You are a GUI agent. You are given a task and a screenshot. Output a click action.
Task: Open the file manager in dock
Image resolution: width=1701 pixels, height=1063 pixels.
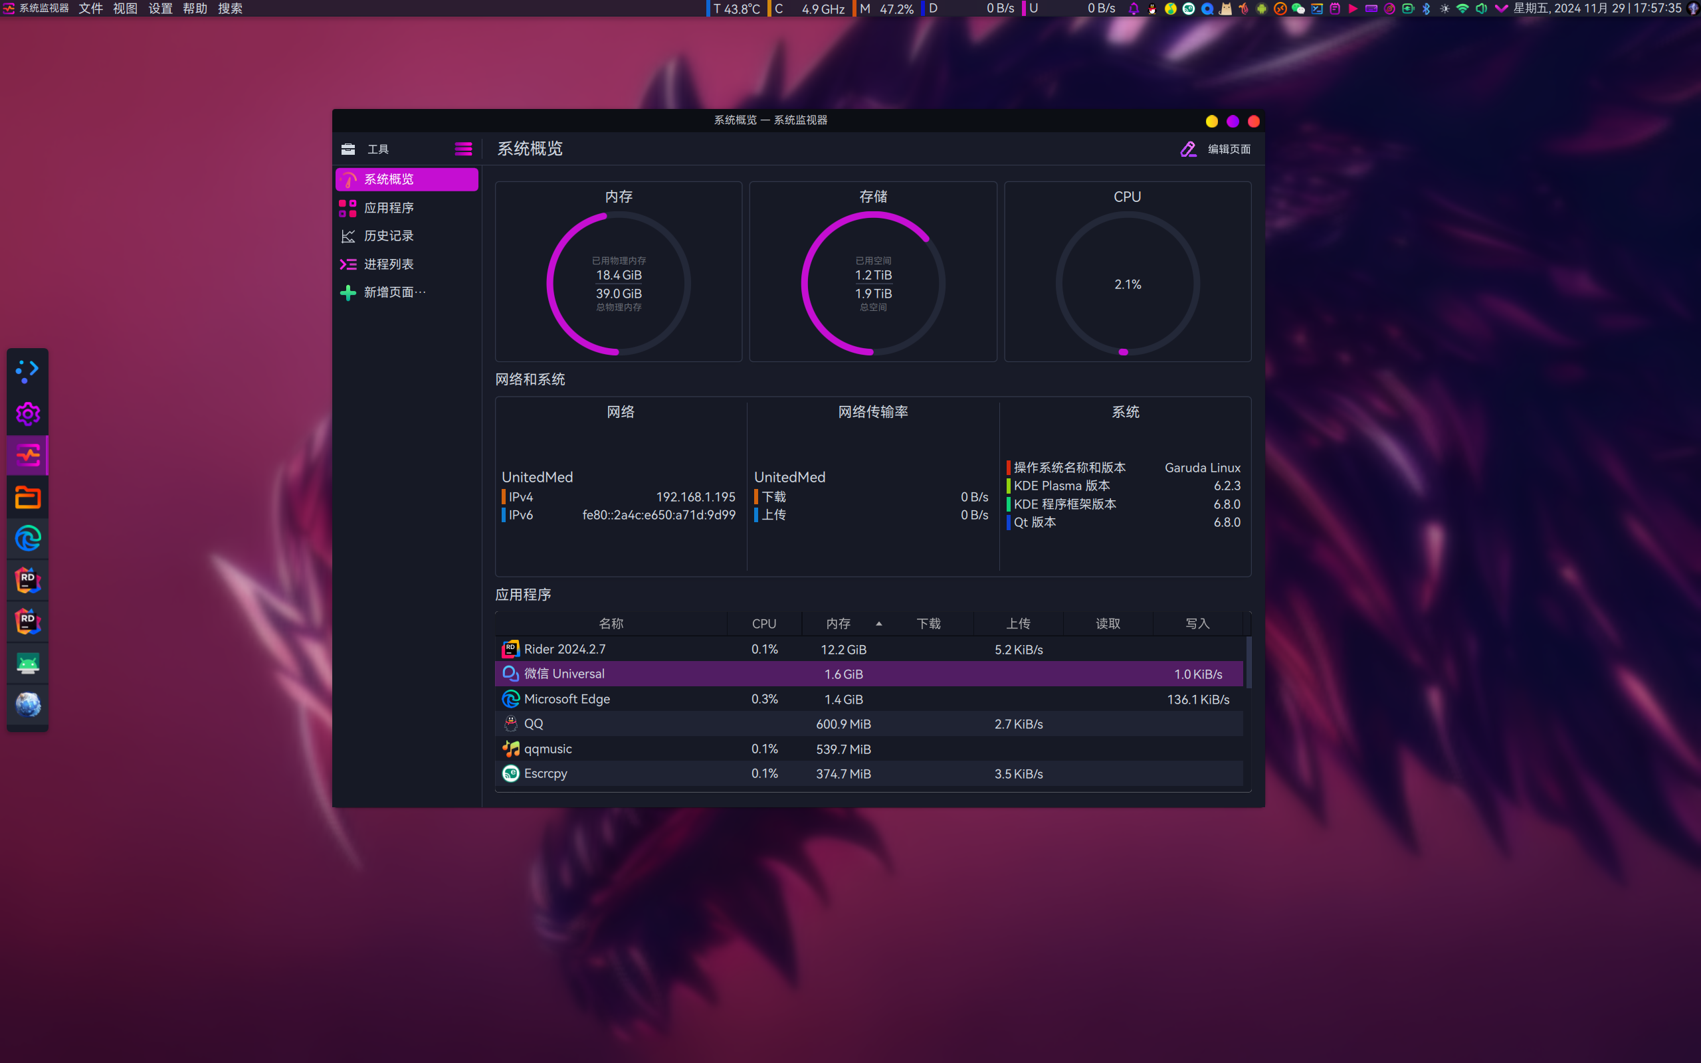click(x=28, y=498)
